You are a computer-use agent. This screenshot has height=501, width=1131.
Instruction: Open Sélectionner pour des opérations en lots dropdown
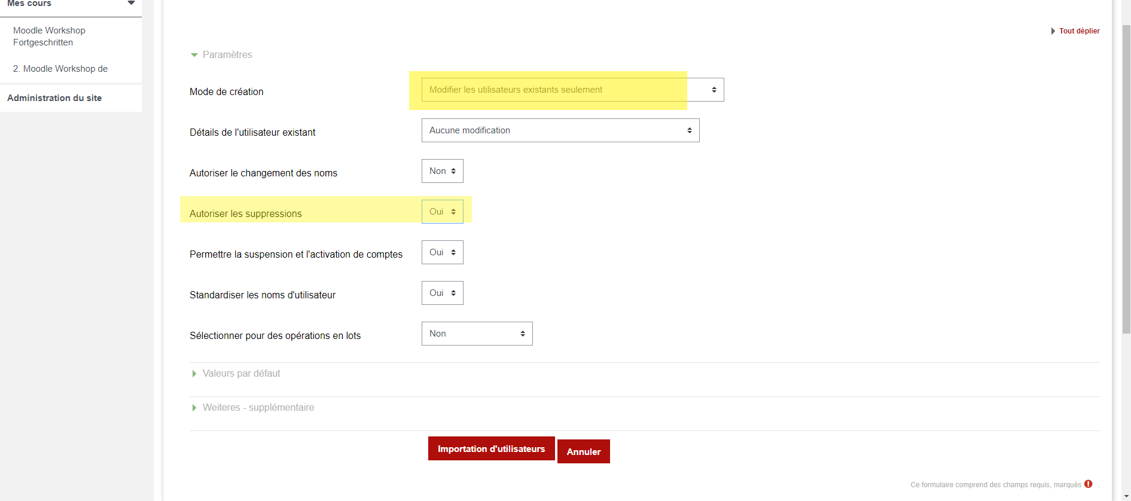click(x=477, y=334)
